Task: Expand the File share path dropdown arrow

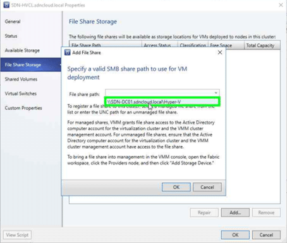Action: click(216, 93)
